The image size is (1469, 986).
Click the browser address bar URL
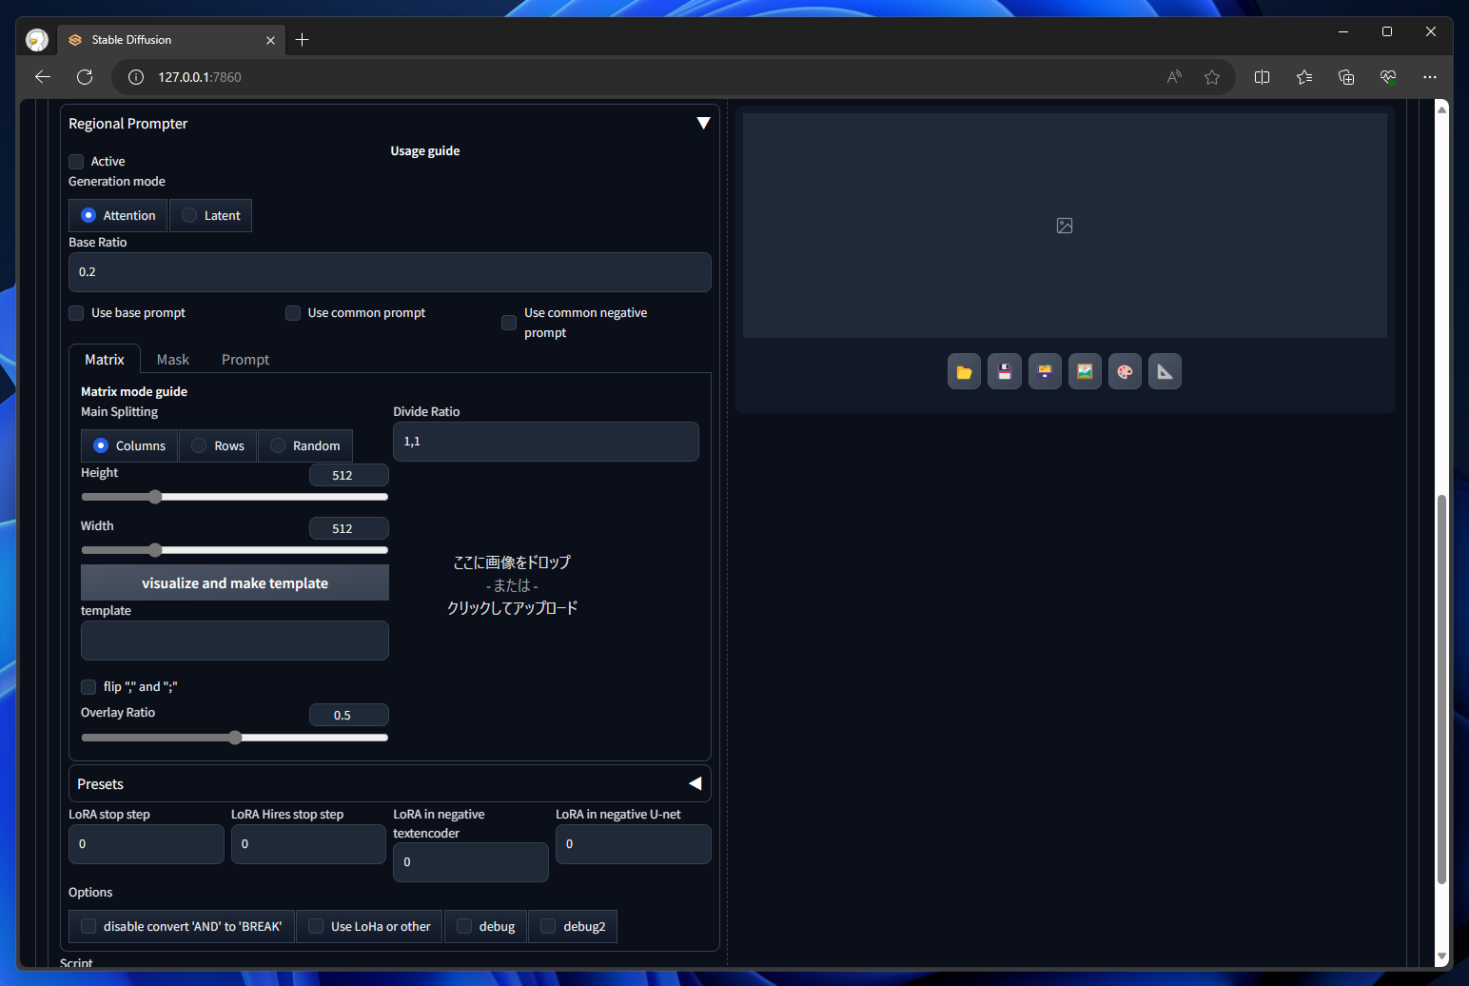pyautogui.click(x=200, y=77)
